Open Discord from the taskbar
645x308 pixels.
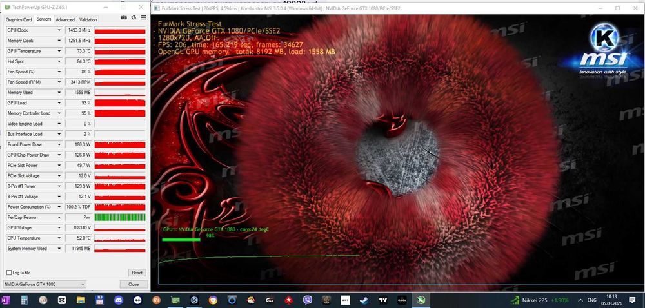[119, 300]
